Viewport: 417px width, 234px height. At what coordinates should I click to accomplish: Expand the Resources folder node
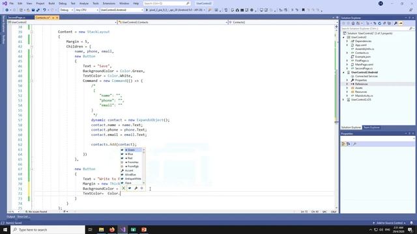[347, 92]
